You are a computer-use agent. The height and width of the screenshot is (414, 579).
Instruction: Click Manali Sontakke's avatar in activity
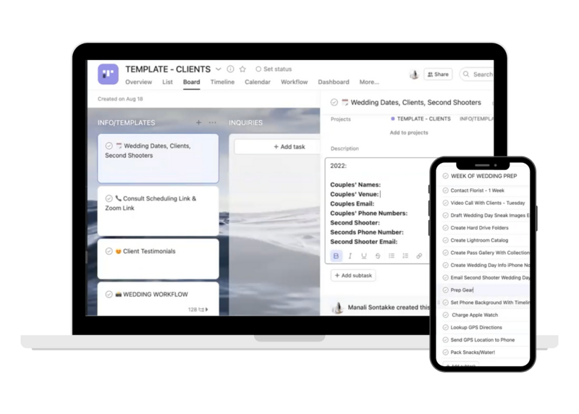[x=337, y=308]
